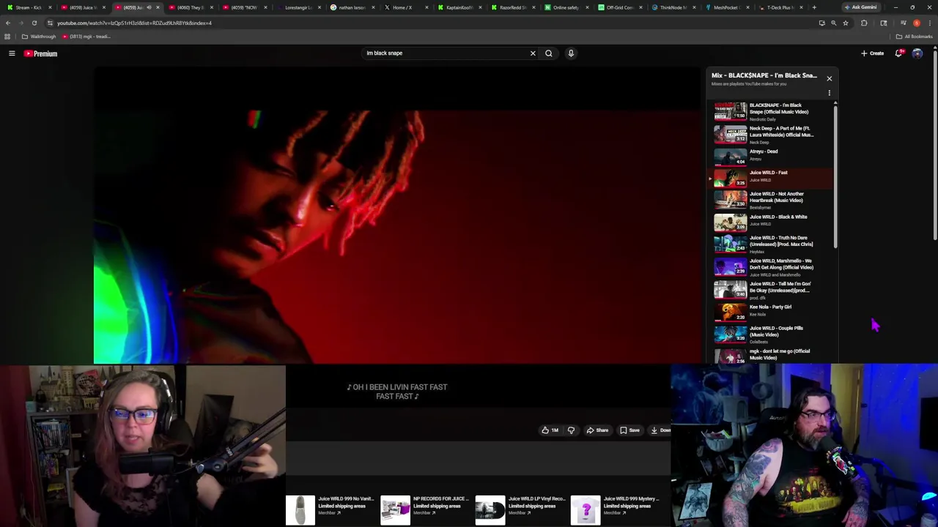Open the mgk bookmark in bookmarks bar
938x527 pixels.
(86, 37)
